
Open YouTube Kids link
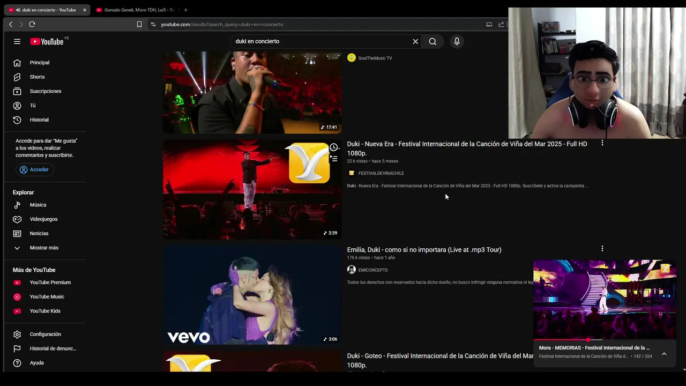tap(45, 311)
